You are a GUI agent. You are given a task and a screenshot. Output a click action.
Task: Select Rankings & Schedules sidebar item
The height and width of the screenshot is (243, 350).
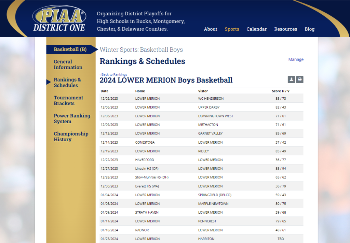pos(67,83)
